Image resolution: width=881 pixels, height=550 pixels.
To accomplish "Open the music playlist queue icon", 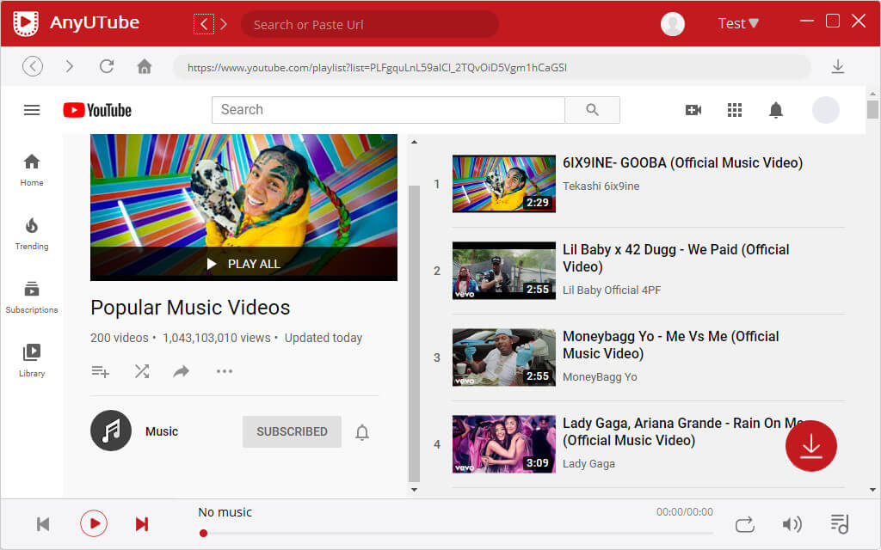I will pos(840,524).
